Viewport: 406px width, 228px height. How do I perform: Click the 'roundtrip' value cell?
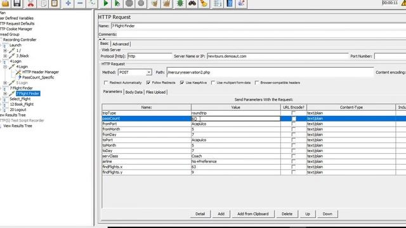tap(235, 113)
